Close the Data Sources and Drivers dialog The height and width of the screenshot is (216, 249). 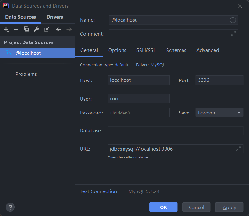tap(240, 6)
